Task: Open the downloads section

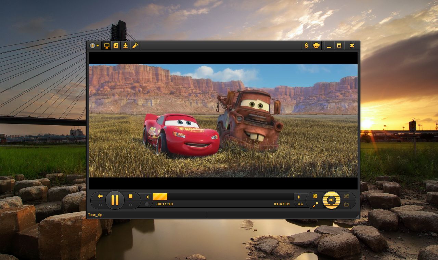Action: pos(126,45)
